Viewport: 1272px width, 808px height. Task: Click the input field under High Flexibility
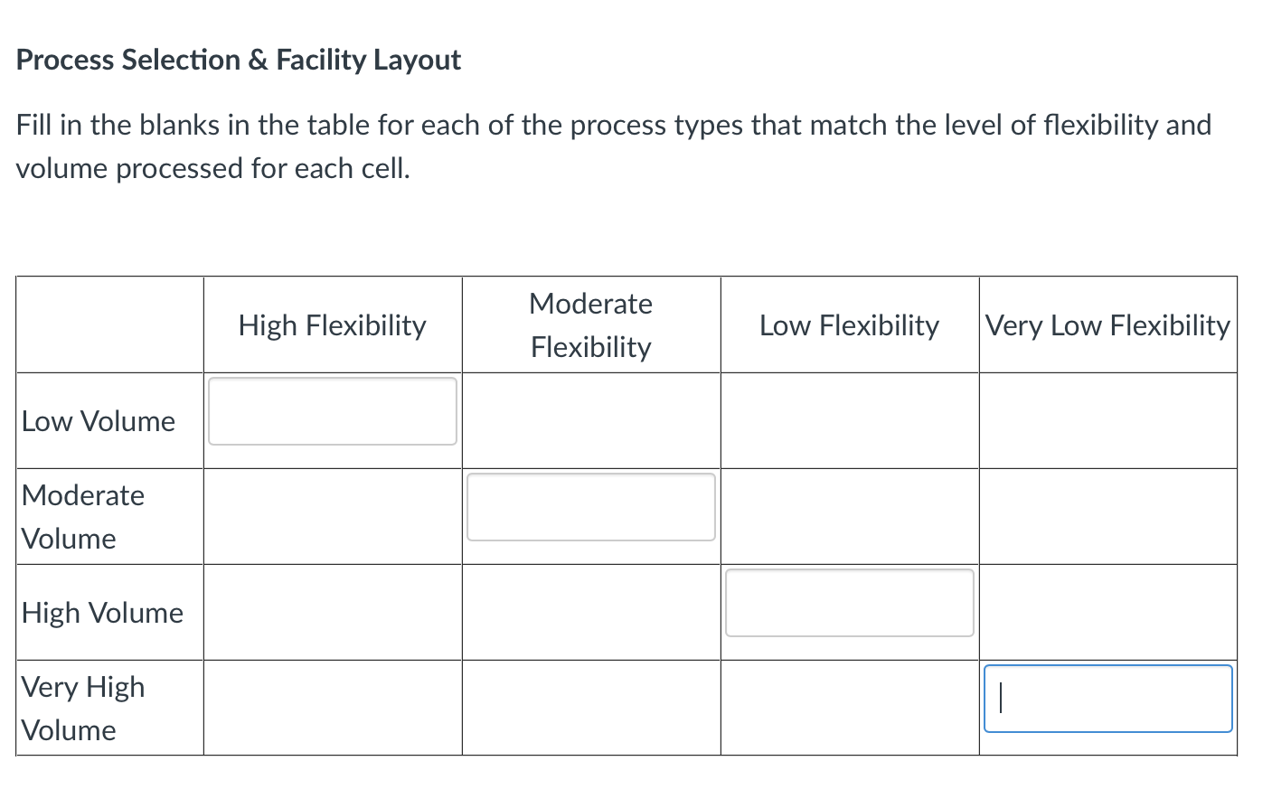tap(332, 412)
